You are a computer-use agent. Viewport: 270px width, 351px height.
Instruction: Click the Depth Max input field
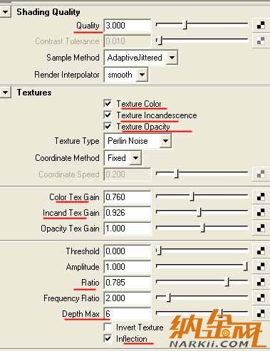(128, 314)
